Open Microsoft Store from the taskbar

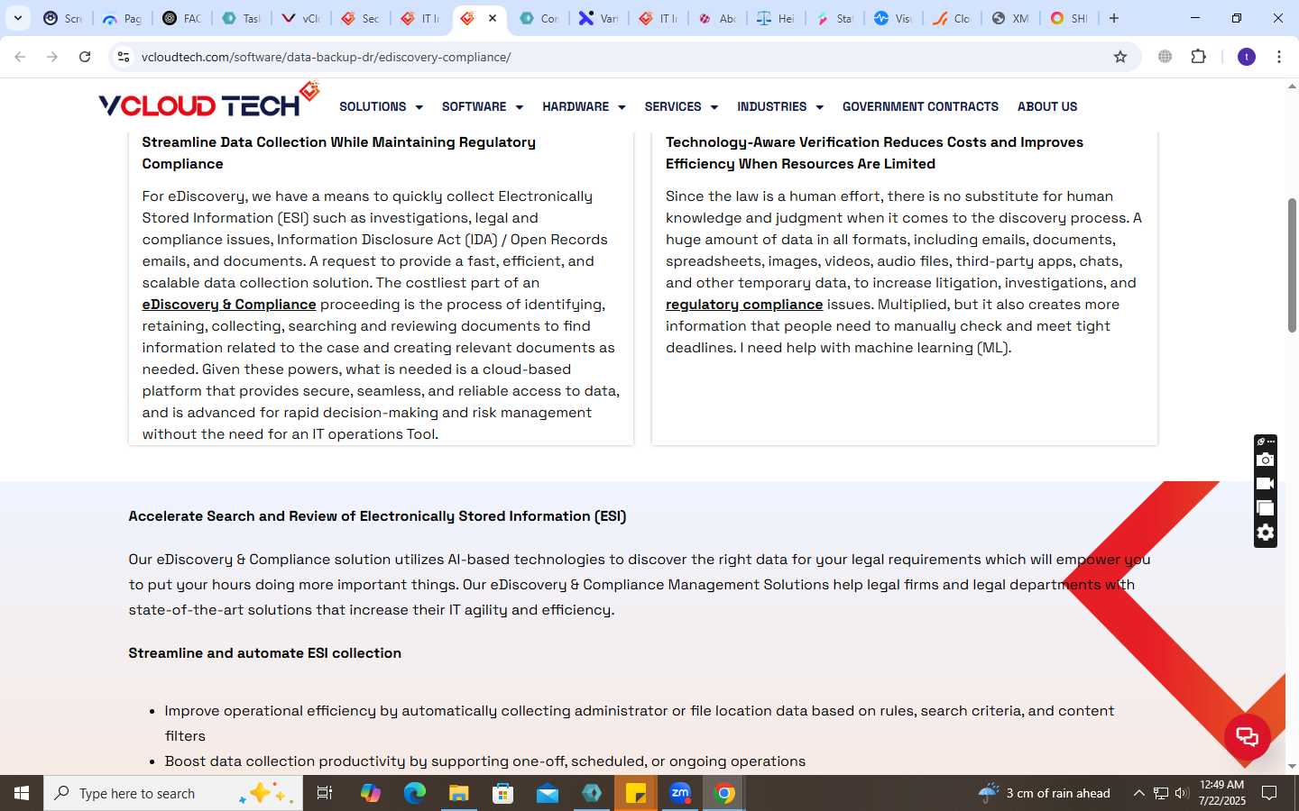(x=503, y=793)
